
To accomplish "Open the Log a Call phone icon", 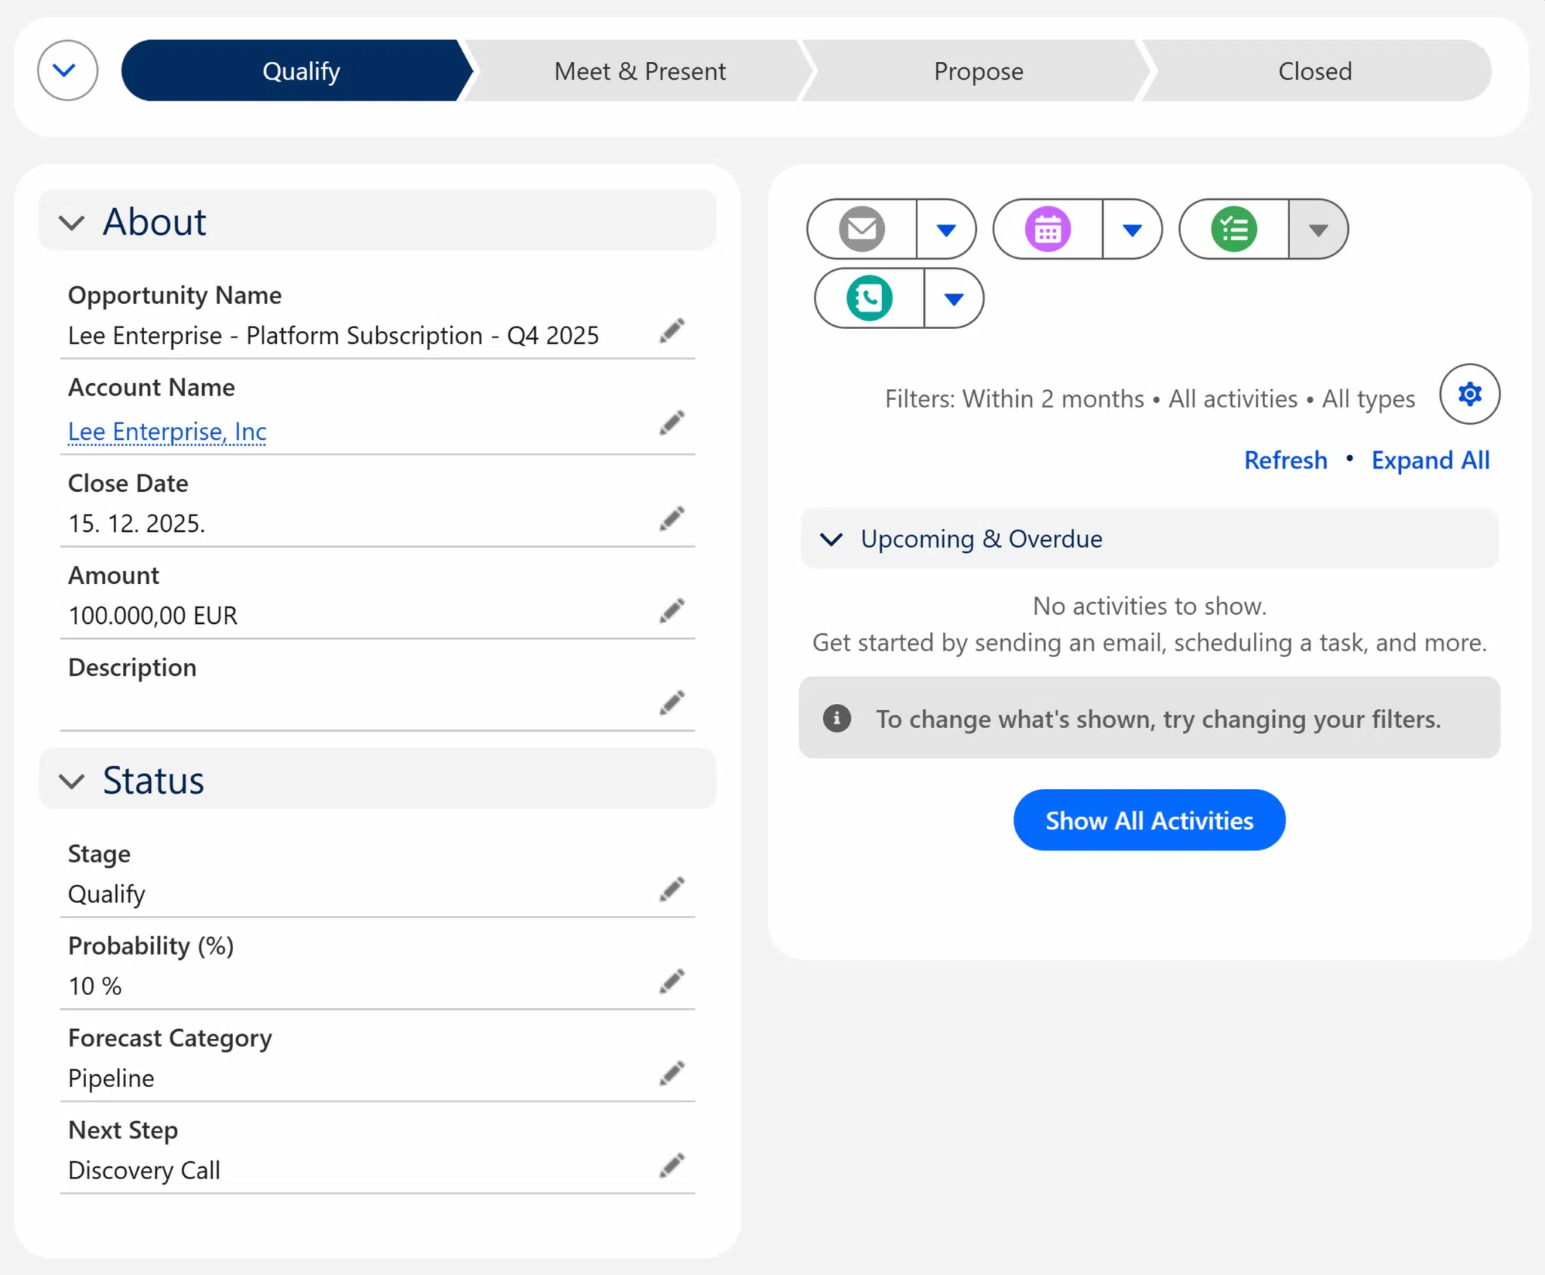I will (x=868, y=297).
